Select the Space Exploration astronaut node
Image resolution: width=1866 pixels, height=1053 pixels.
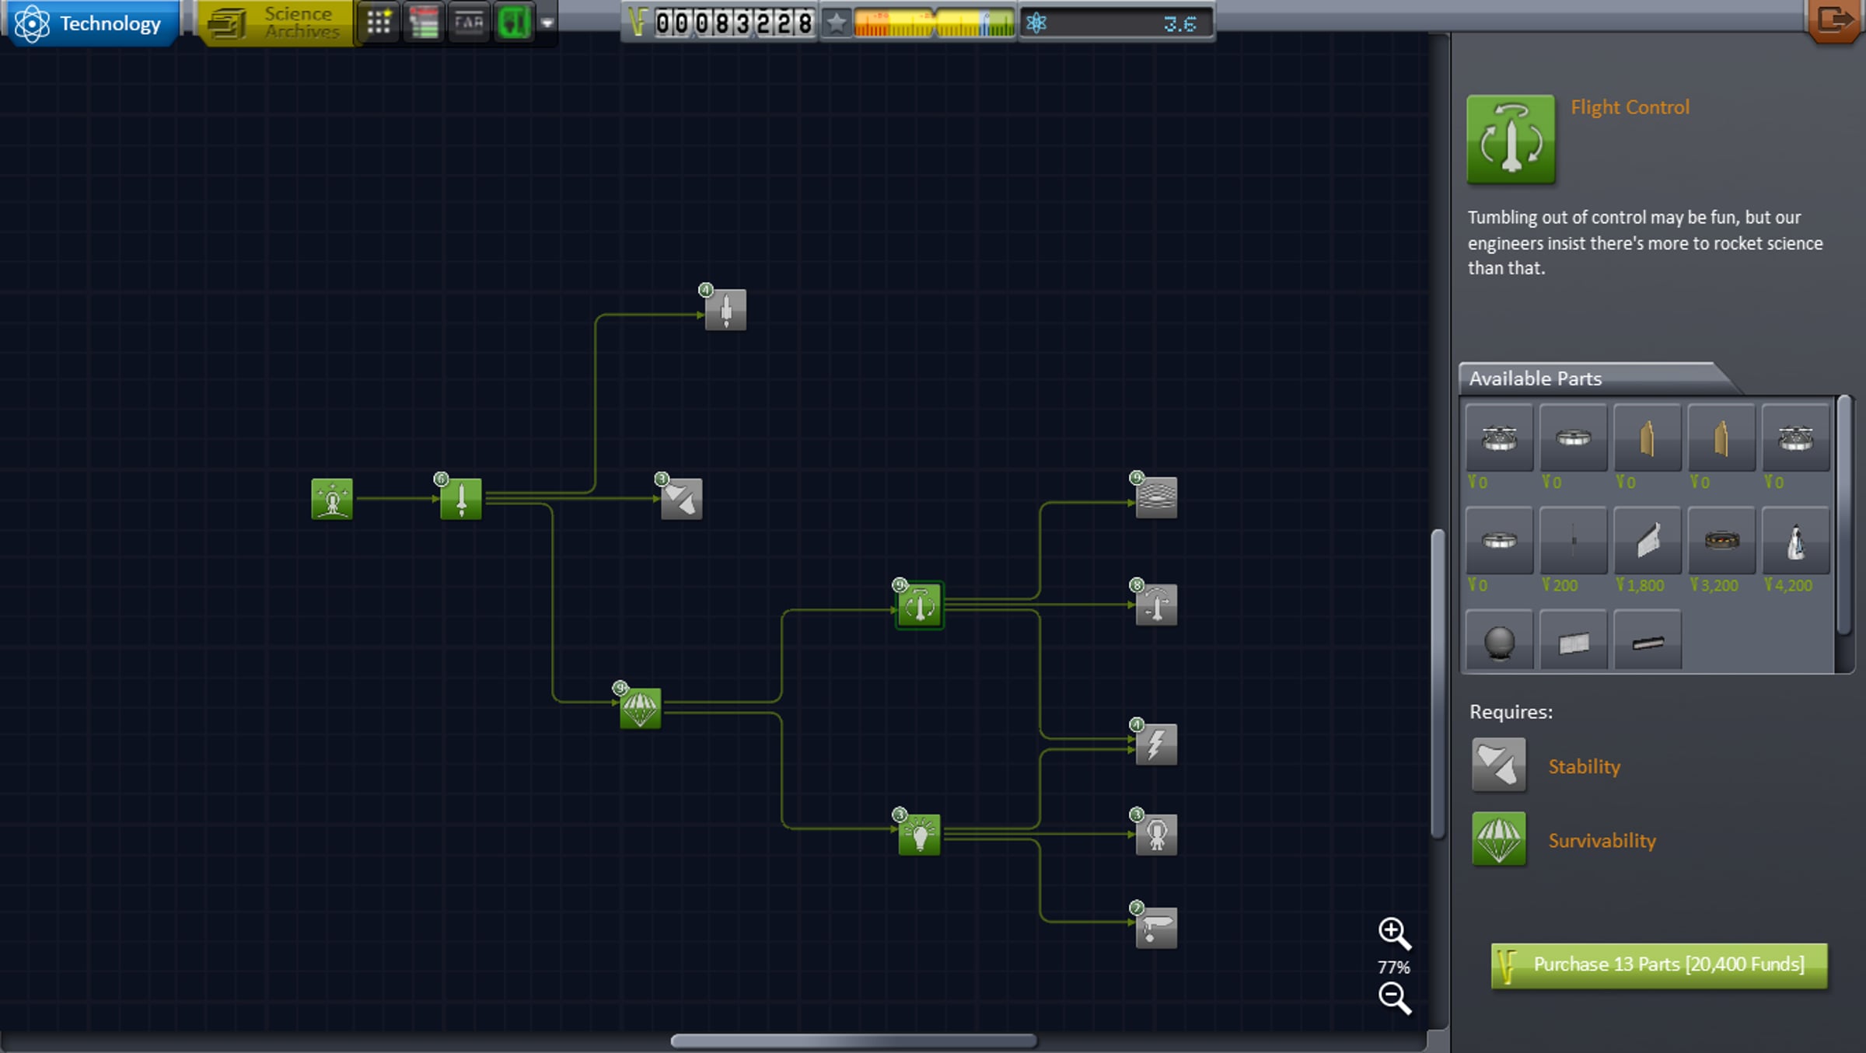[x=1156, y=835]
